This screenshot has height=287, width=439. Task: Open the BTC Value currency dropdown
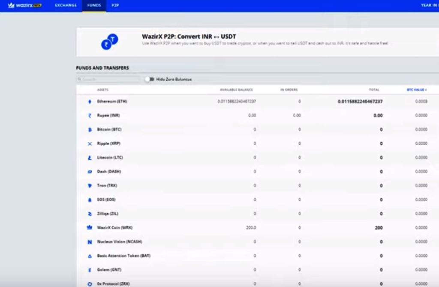tap(417, 90)
